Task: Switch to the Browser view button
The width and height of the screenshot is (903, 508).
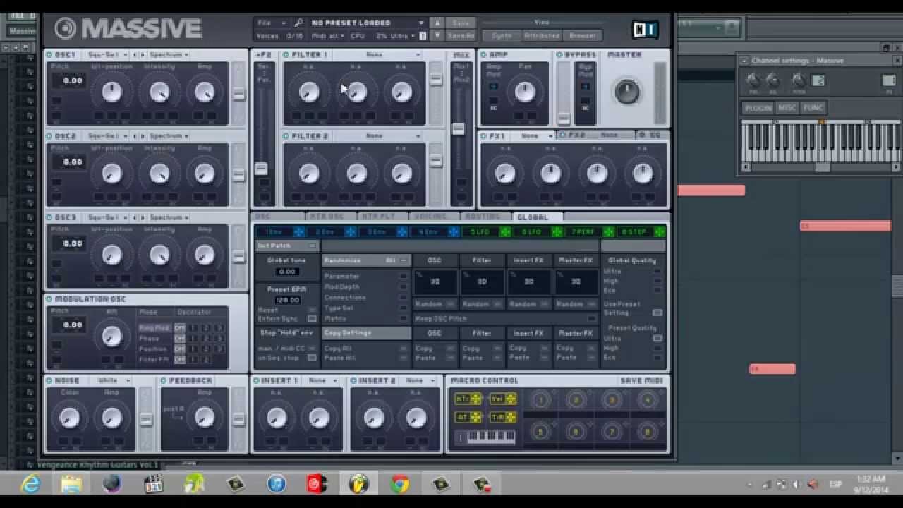Action: pos(583,35)
